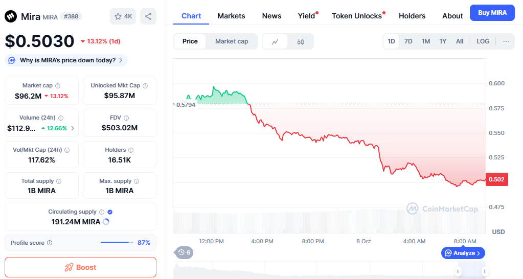This screenshot has height=279, width=523.
Task: Toggle the LOG scale option
Action: [482, 41]
